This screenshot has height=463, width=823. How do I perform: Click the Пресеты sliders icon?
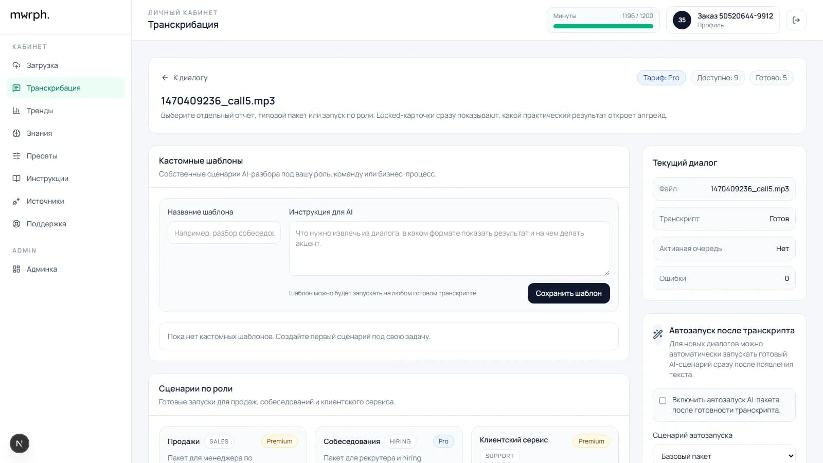click(16, 156)
